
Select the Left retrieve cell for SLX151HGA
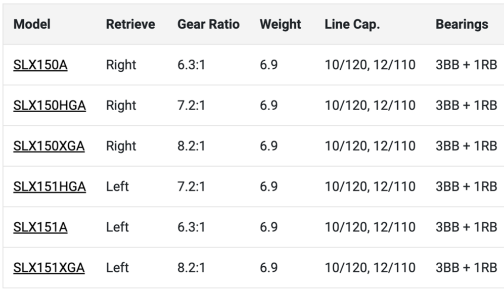(x=117, y=186)
